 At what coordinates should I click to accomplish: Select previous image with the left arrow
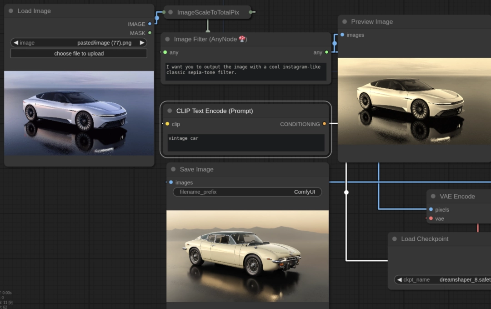(x=16, y=43)
